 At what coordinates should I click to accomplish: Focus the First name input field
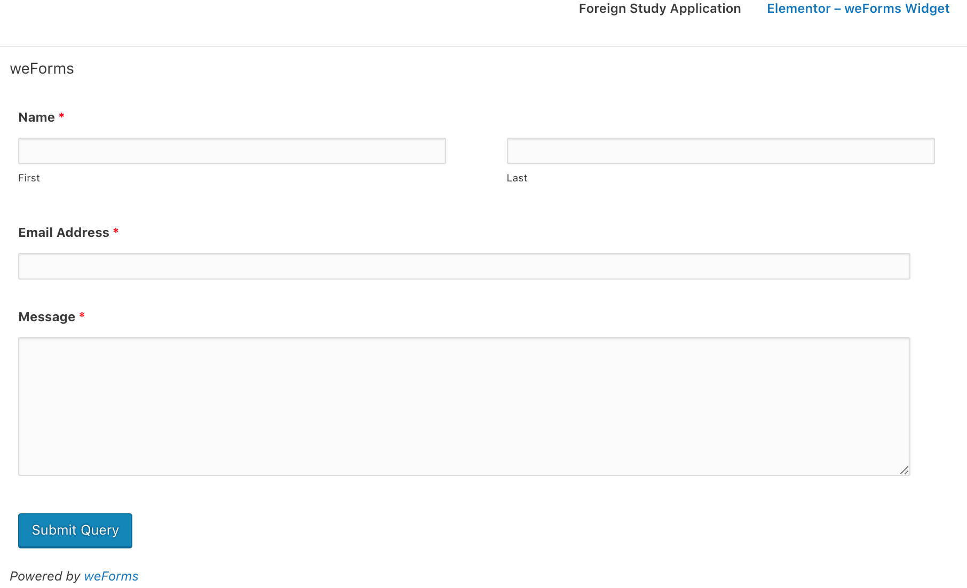click(x=232, y=151)
